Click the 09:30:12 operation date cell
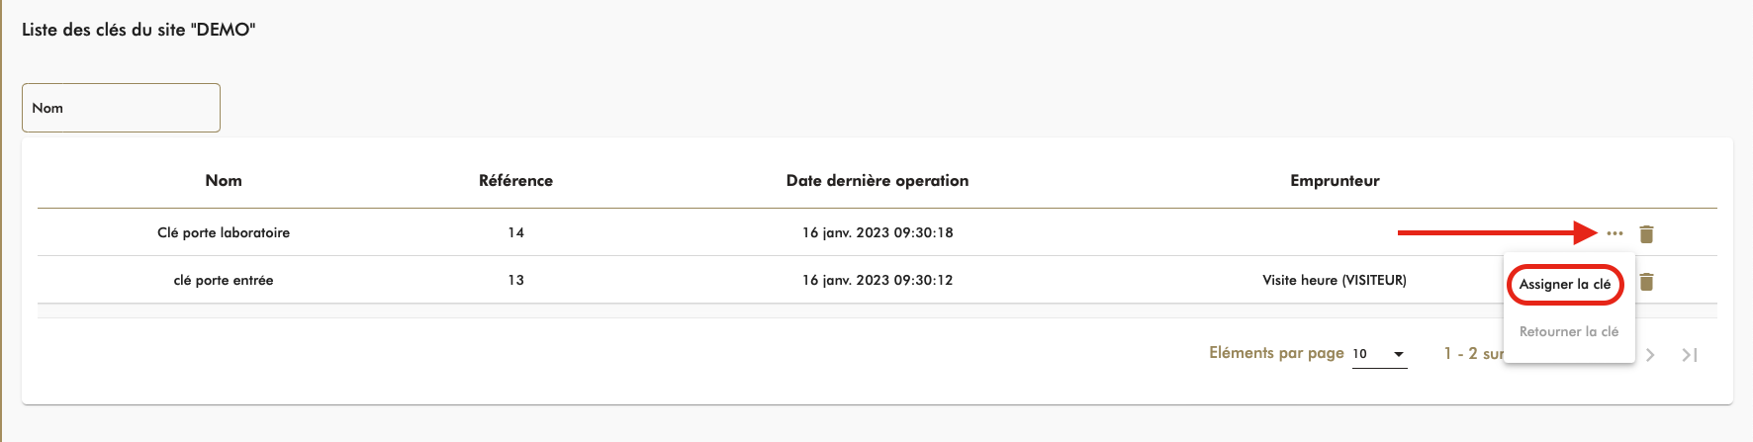Screen dimensions: 1753x442 tap(876, 281)
